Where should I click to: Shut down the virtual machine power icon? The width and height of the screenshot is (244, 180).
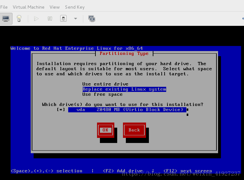[63, 19]
